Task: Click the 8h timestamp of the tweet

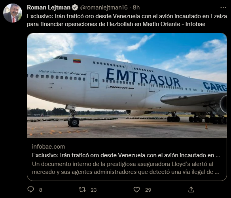Action: point(136,8)
